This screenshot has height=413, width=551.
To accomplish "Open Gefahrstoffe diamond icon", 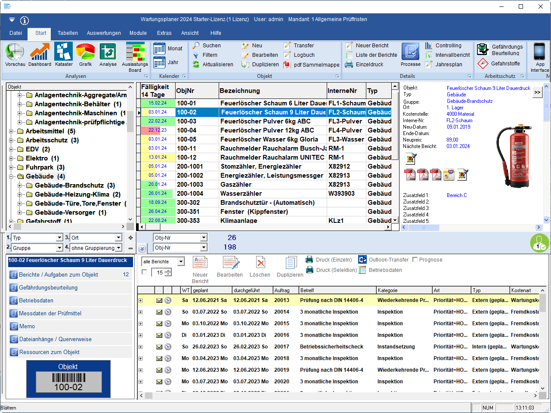I will [483, 63].
